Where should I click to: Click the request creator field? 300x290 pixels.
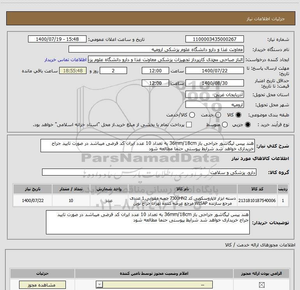(166, 60)
